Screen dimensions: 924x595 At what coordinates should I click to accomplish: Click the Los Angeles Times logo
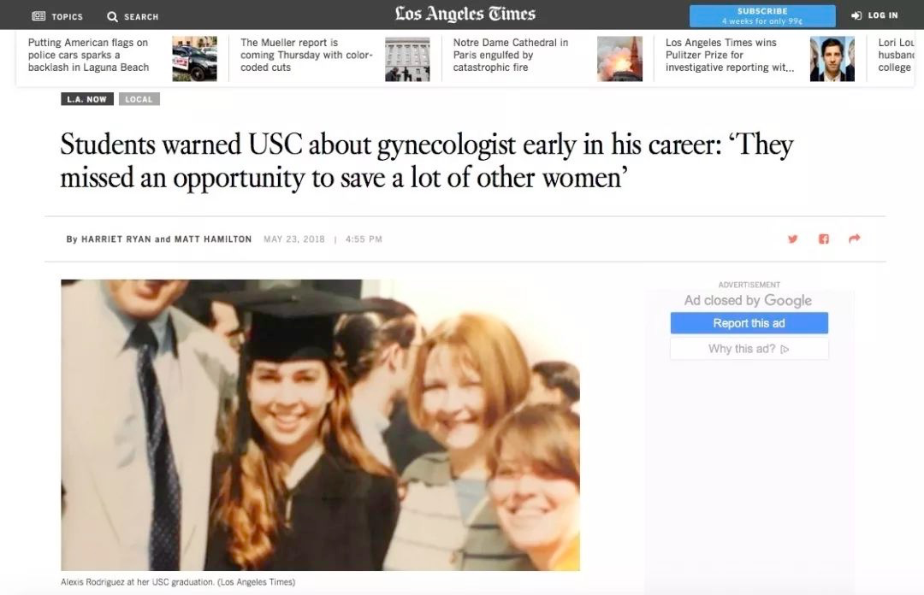465,15
